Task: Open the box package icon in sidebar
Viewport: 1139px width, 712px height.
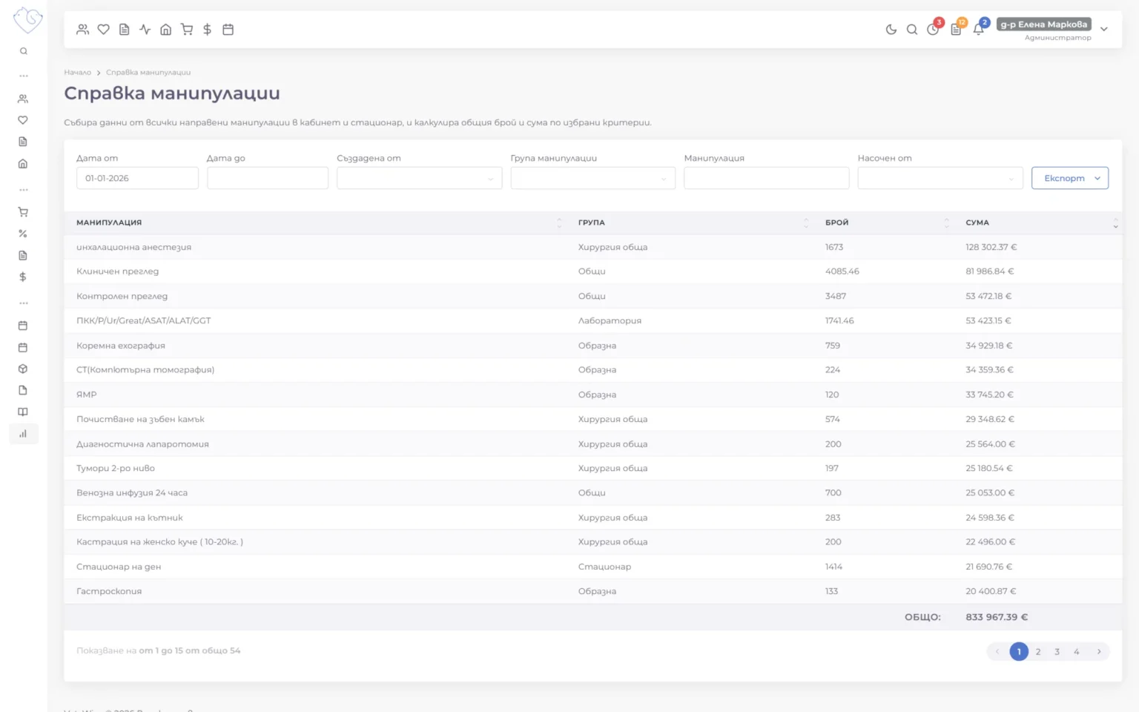Action: tap(23, 369)
